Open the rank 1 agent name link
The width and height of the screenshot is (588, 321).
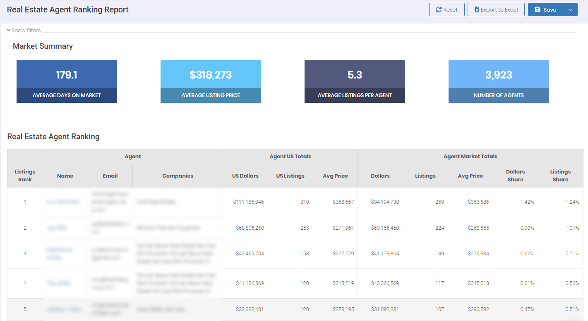(x=63, y=202)
